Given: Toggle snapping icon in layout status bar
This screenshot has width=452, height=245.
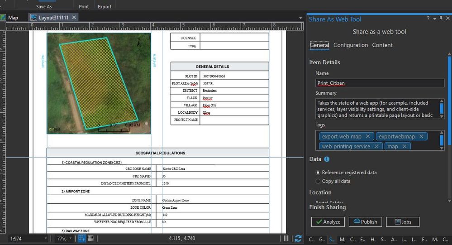Looking at the screenshot, I should [82, 238].
